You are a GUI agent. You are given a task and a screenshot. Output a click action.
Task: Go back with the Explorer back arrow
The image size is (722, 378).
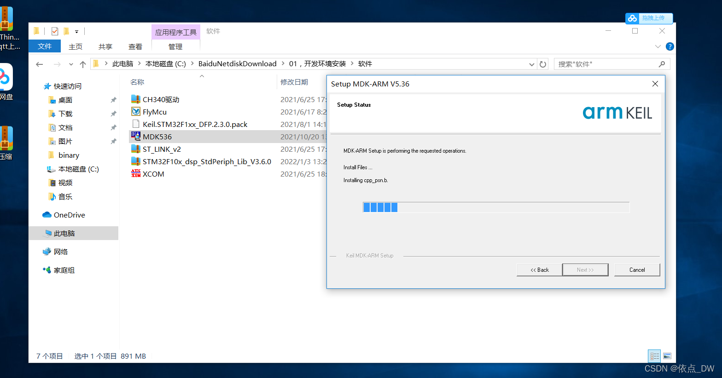click(x=40, y=64)
